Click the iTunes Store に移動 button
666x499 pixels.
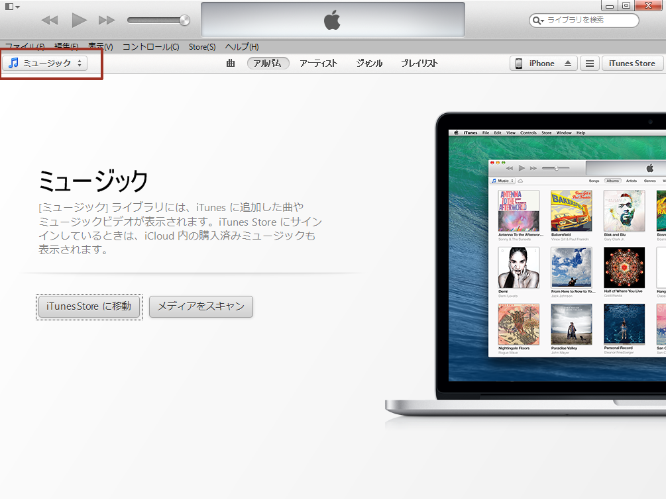tap(89, 306)
